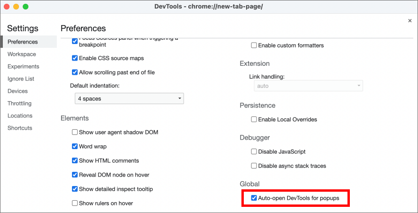Click the red window close button

[x=7, y=7]
